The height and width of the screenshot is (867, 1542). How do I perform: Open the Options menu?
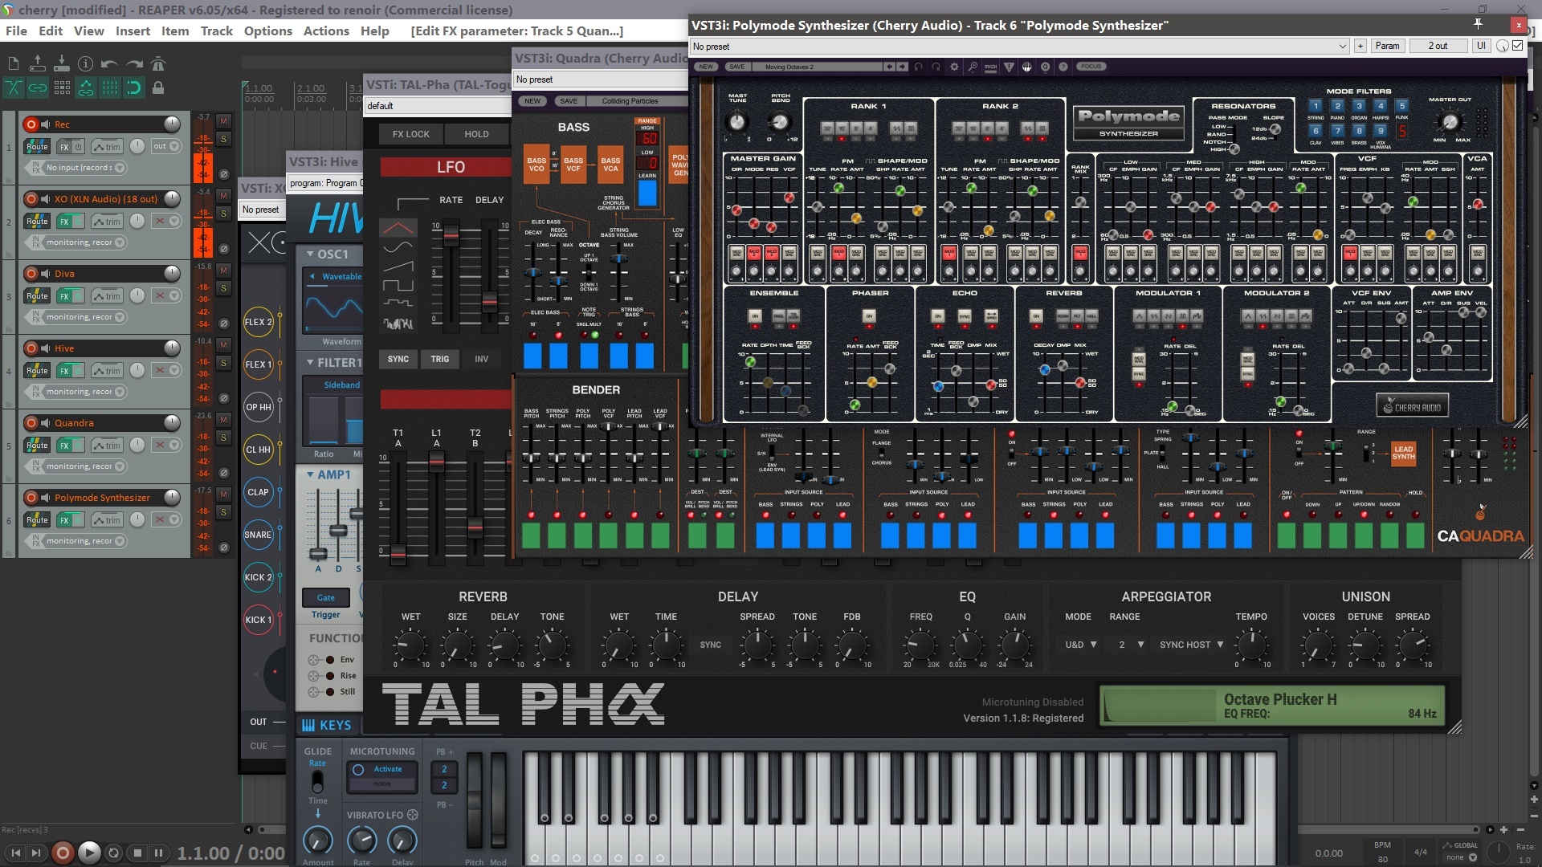(267, 31)
